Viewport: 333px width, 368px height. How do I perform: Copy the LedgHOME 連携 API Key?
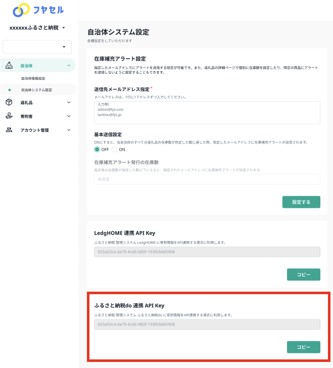click(x=303, y=274)
